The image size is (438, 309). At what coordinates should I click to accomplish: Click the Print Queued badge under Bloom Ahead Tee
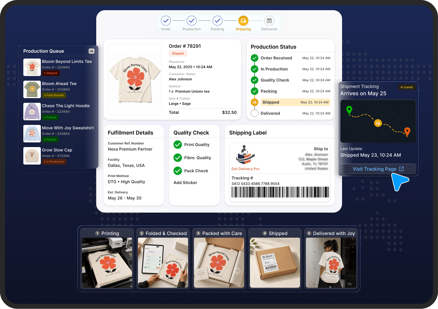pyautogui.click(x=54, y=95)
